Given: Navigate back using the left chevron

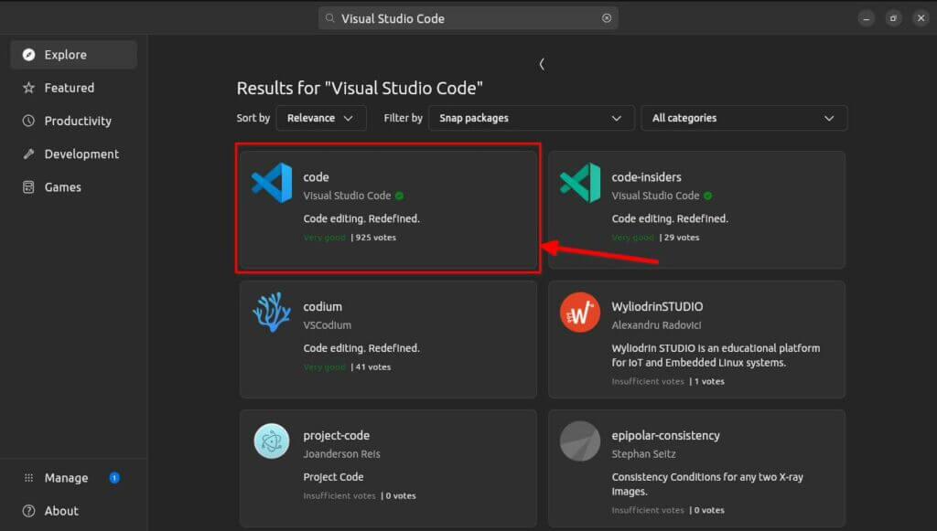Looking at the screenshot, I should click(541, 64).
